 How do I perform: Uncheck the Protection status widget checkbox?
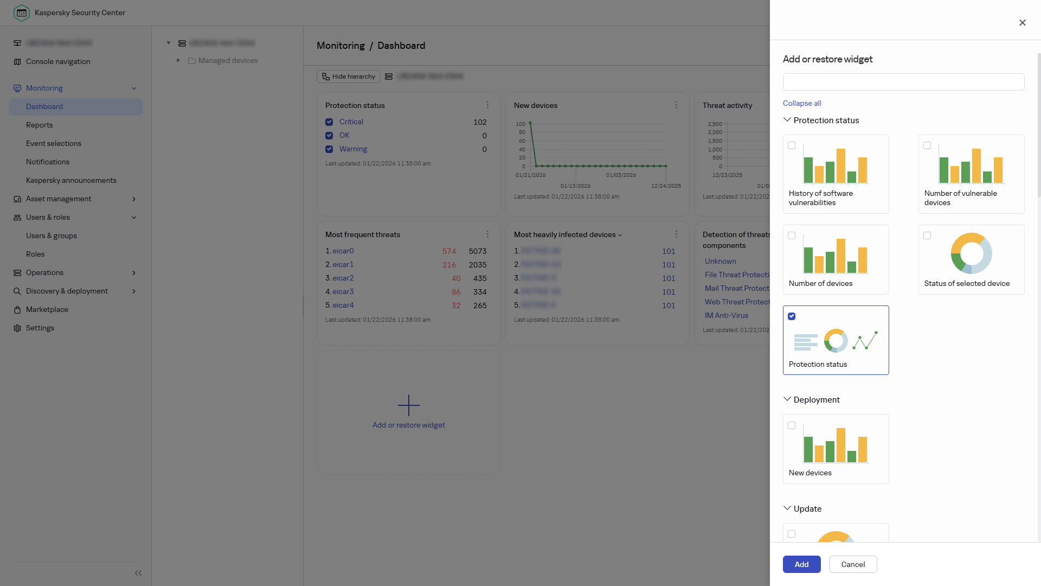[792, 316]
